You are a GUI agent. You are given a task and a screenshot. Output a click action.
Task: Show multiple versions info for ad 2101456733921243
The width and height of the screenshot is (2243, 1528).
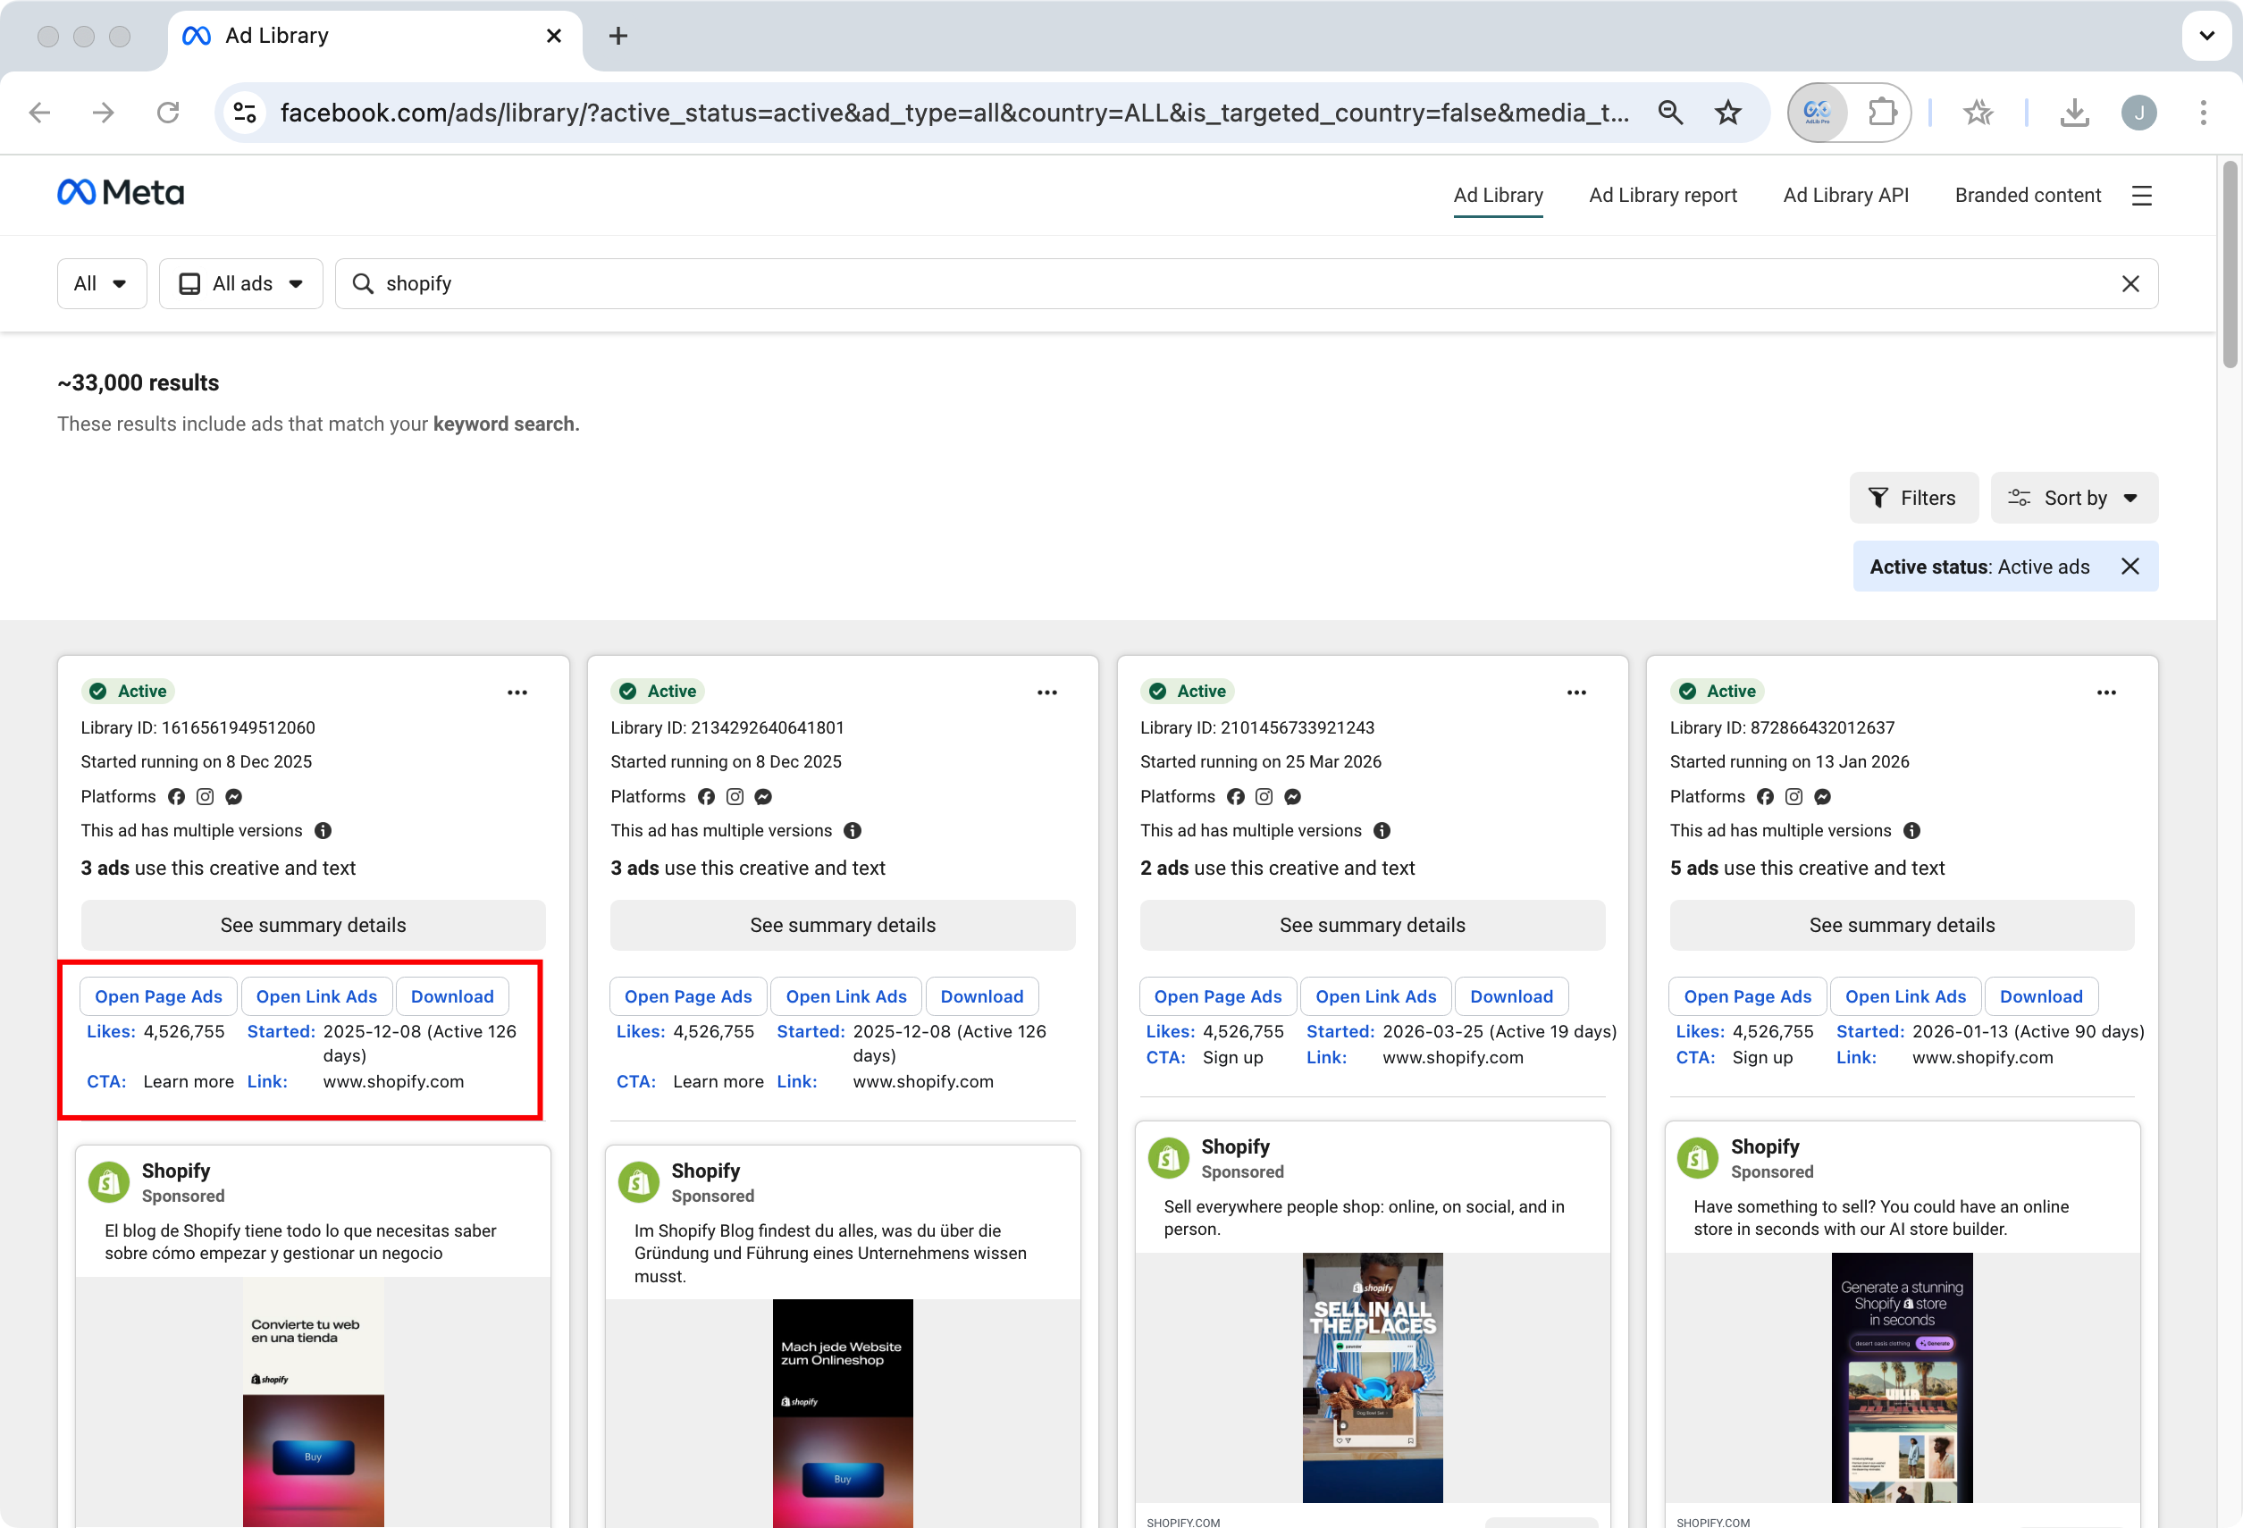tap(1383, 831)
